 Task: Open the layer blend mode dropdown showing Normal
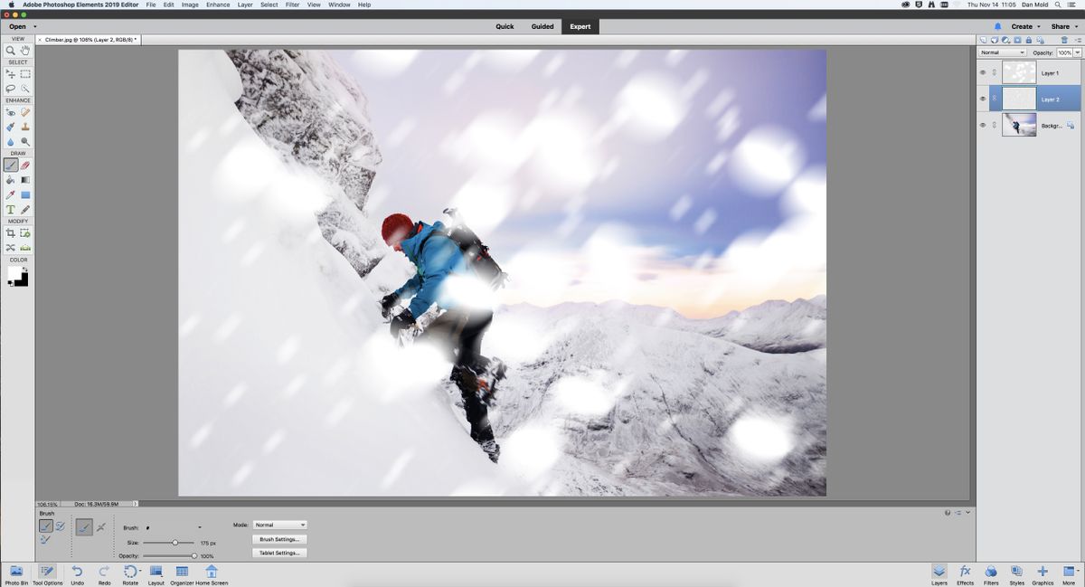pyautogui.click(x=1003, y=52)
